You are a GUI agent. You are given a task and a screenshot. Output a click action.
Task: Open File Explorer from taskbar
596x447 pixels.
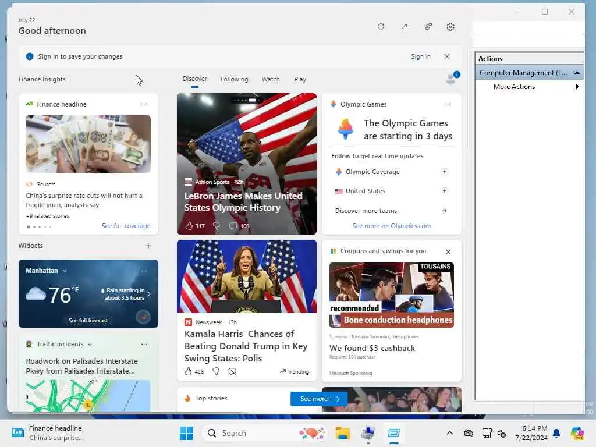(342, 433)
